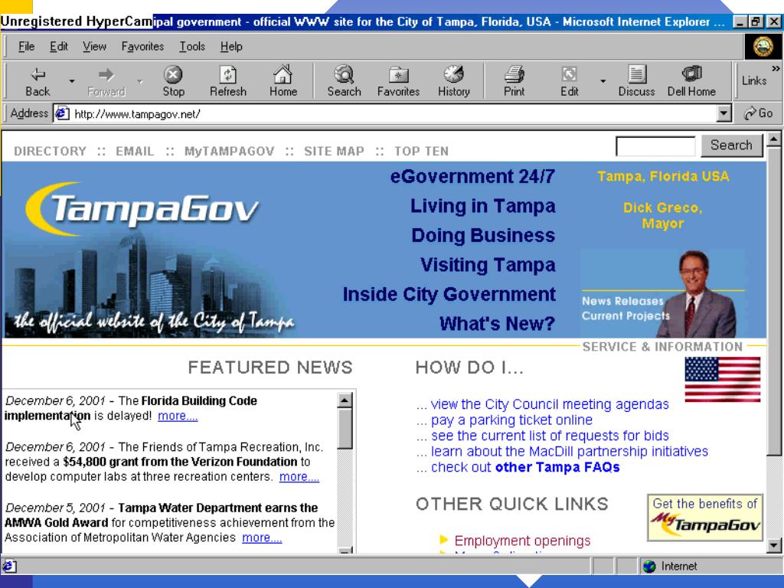The width and height of the screenshot is (784, 588).
Task: Open 'more' for the Florida Building Code story
Action: tap(178, 416)
